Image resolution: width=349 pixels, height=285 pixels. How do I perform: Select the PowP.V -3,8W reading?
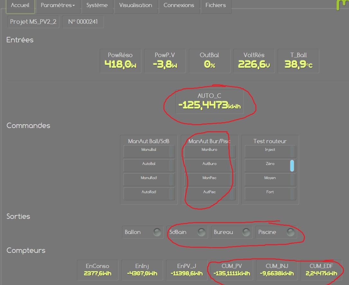click(165, 61)
